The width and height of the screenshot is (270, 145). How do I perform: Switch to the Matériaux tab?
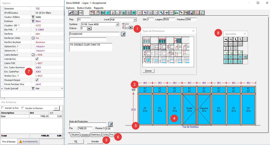(x=96, y=135)
